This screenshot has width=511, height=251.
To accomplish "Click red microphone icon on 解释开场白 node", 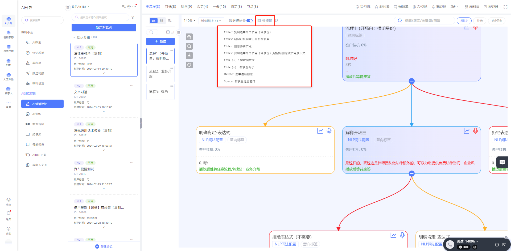I will [476, 131].
